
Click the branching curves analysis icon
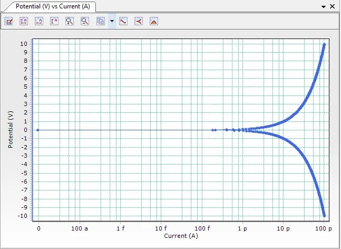(x=139, y=21)
